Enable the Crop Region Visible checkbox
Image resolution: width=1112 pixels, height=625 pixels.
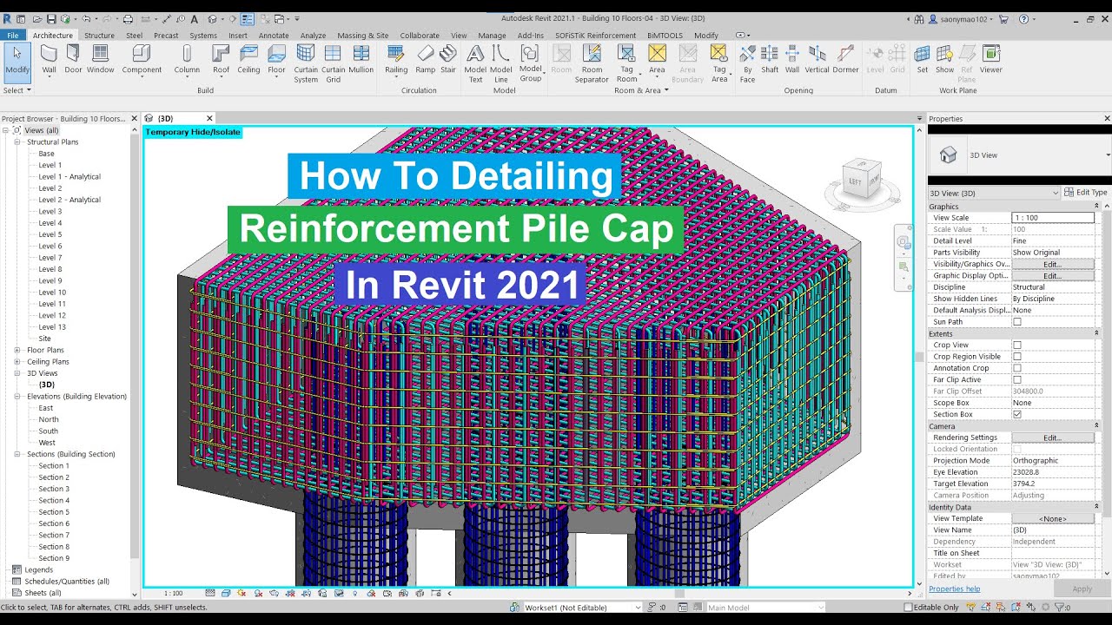[1017, 357]
